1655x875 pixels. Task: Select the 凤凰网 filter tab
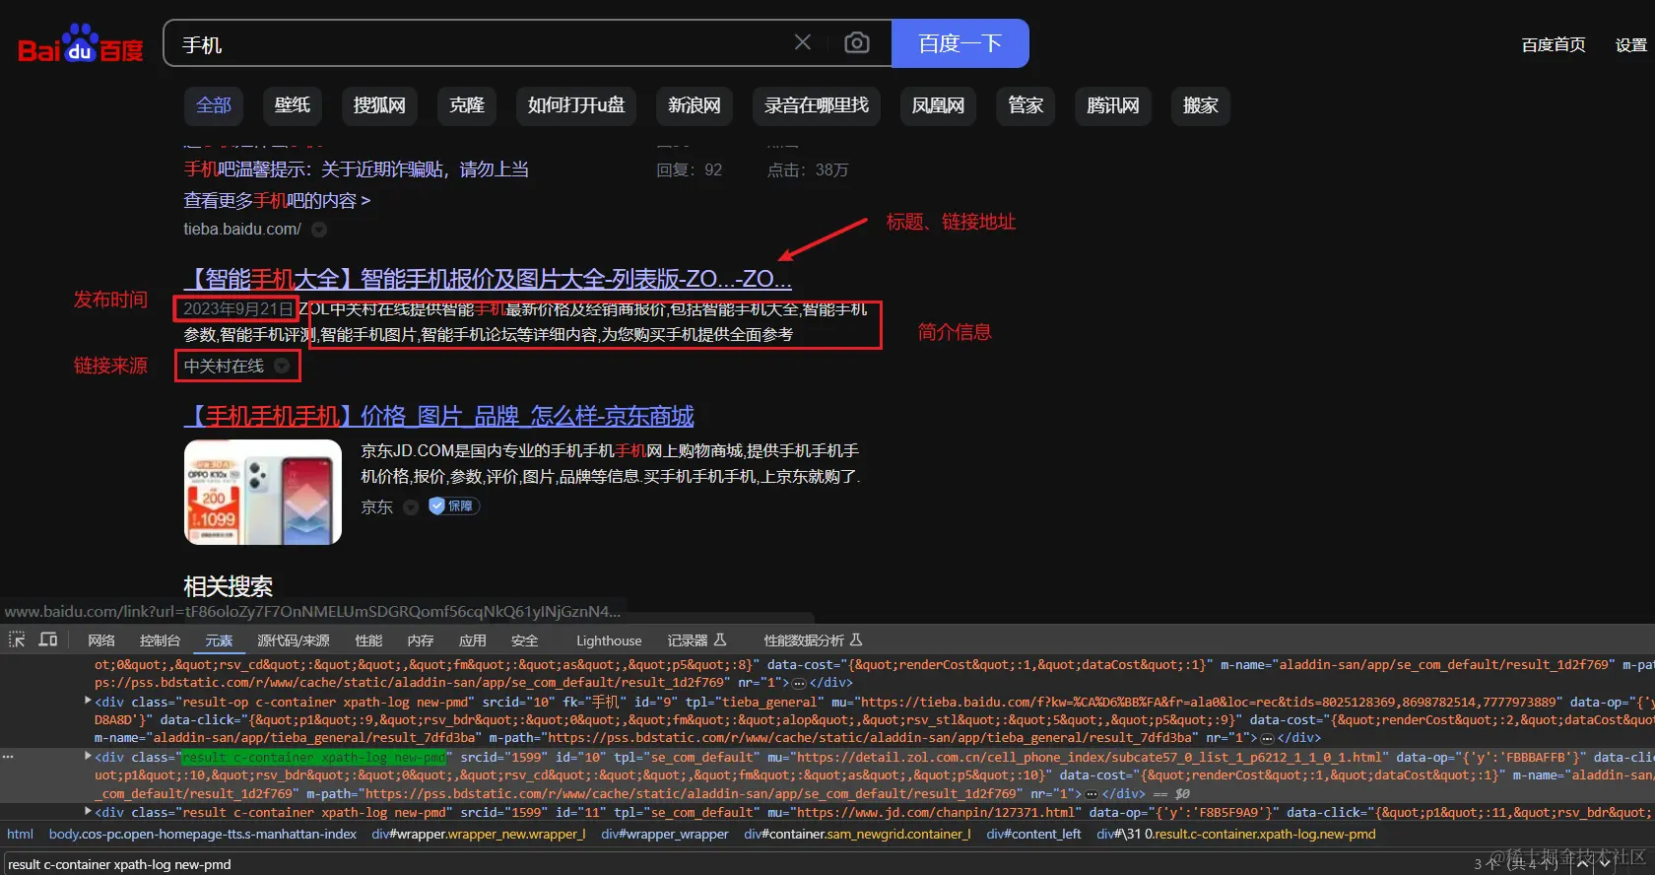[x=938, y=105]
